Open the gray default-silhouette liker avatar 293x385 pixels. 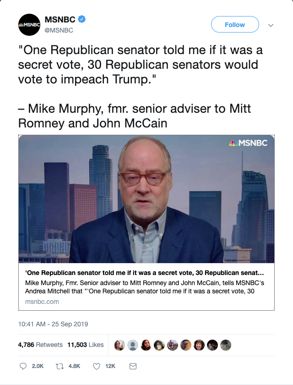point(133,345)
